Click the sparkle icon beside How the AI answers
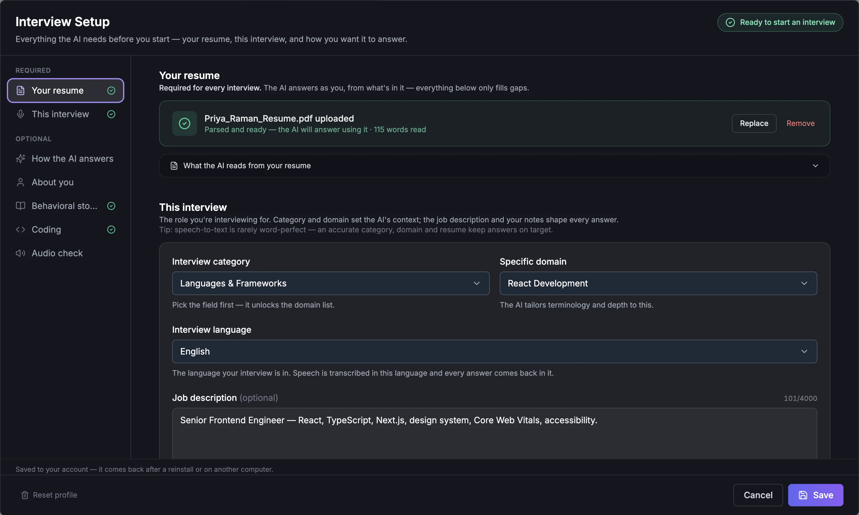The height and width of the screenshot is (515, 859). point(21,159)
